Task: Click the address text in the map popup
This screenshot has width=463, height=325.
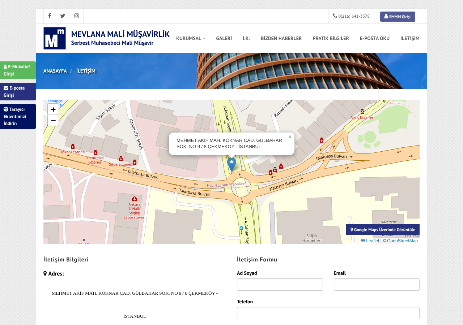Action: (229, 143)
